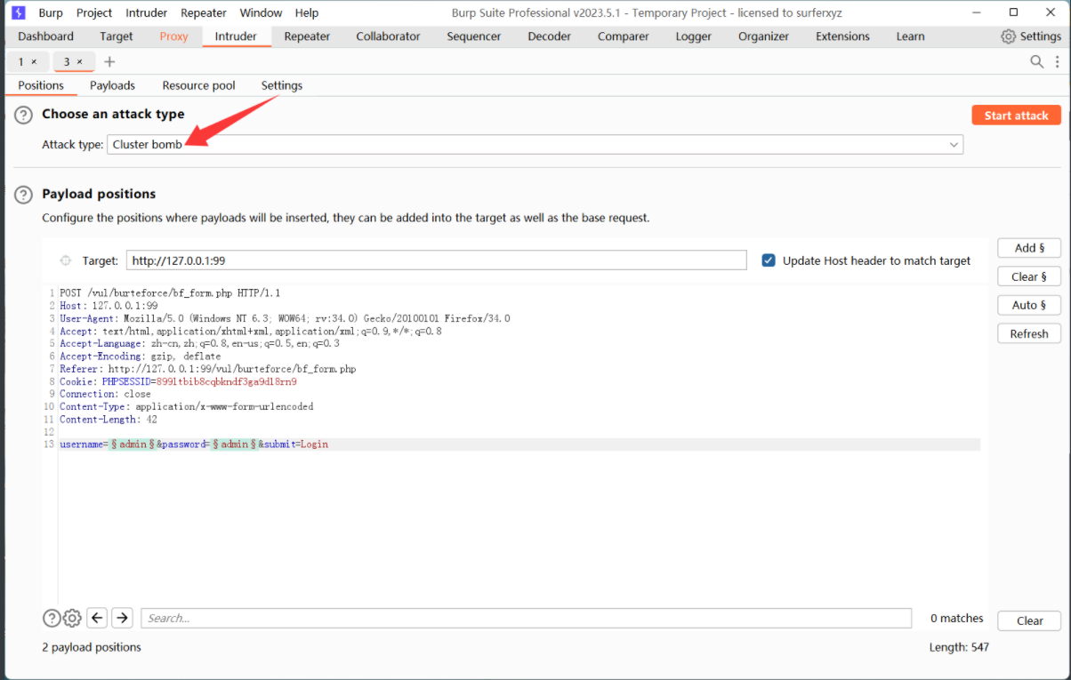Open help for Payload positions
The height and width of the screenshot is (680, 1071).
(x=24, y=195)
